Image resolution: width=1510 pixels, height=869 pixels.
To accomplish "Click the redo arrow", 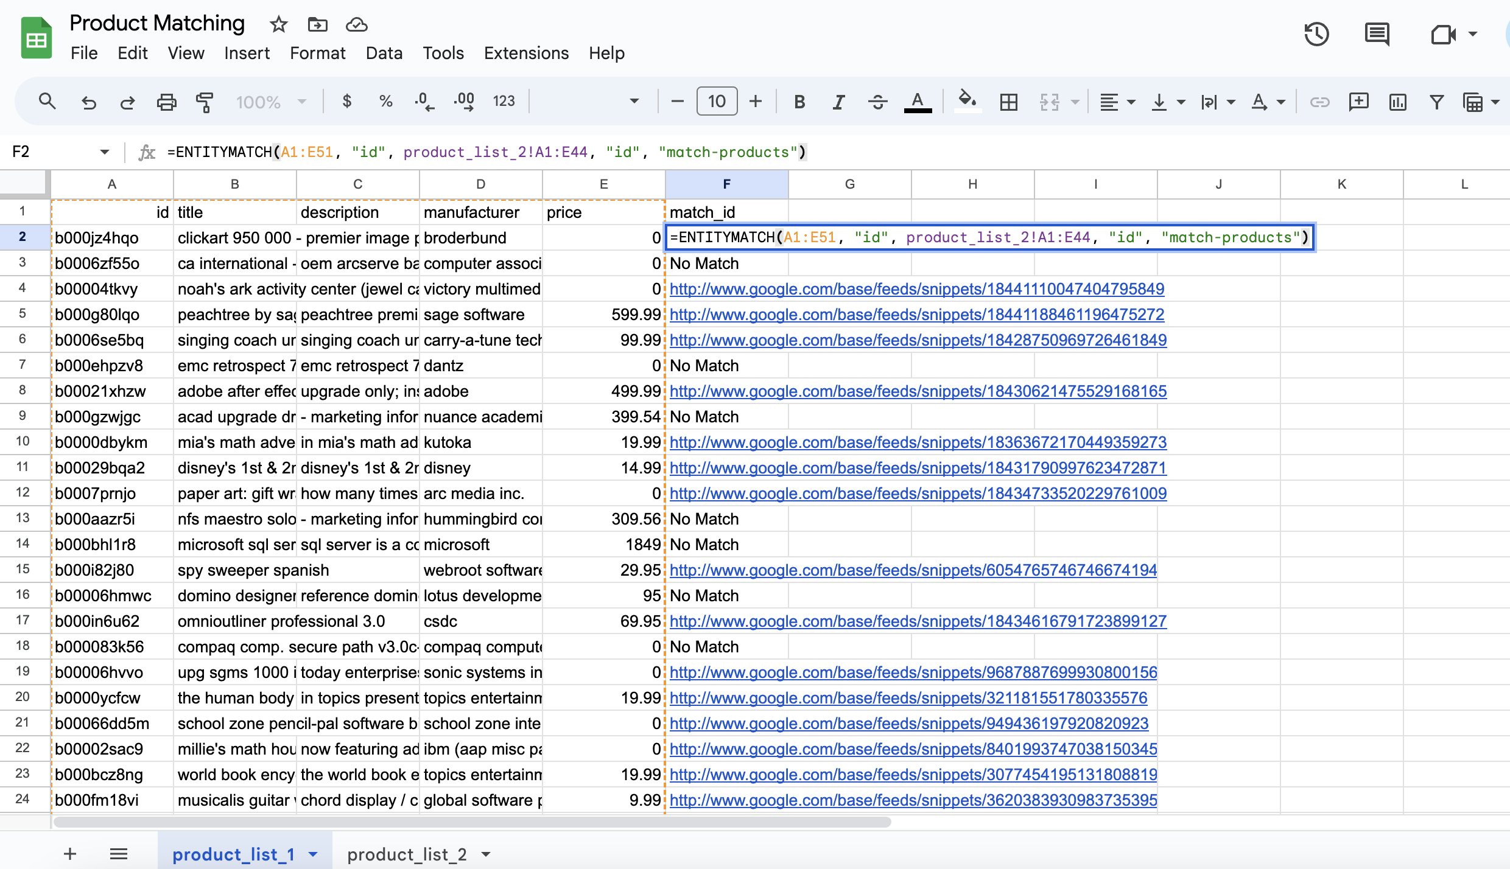I will pos(127,102).
